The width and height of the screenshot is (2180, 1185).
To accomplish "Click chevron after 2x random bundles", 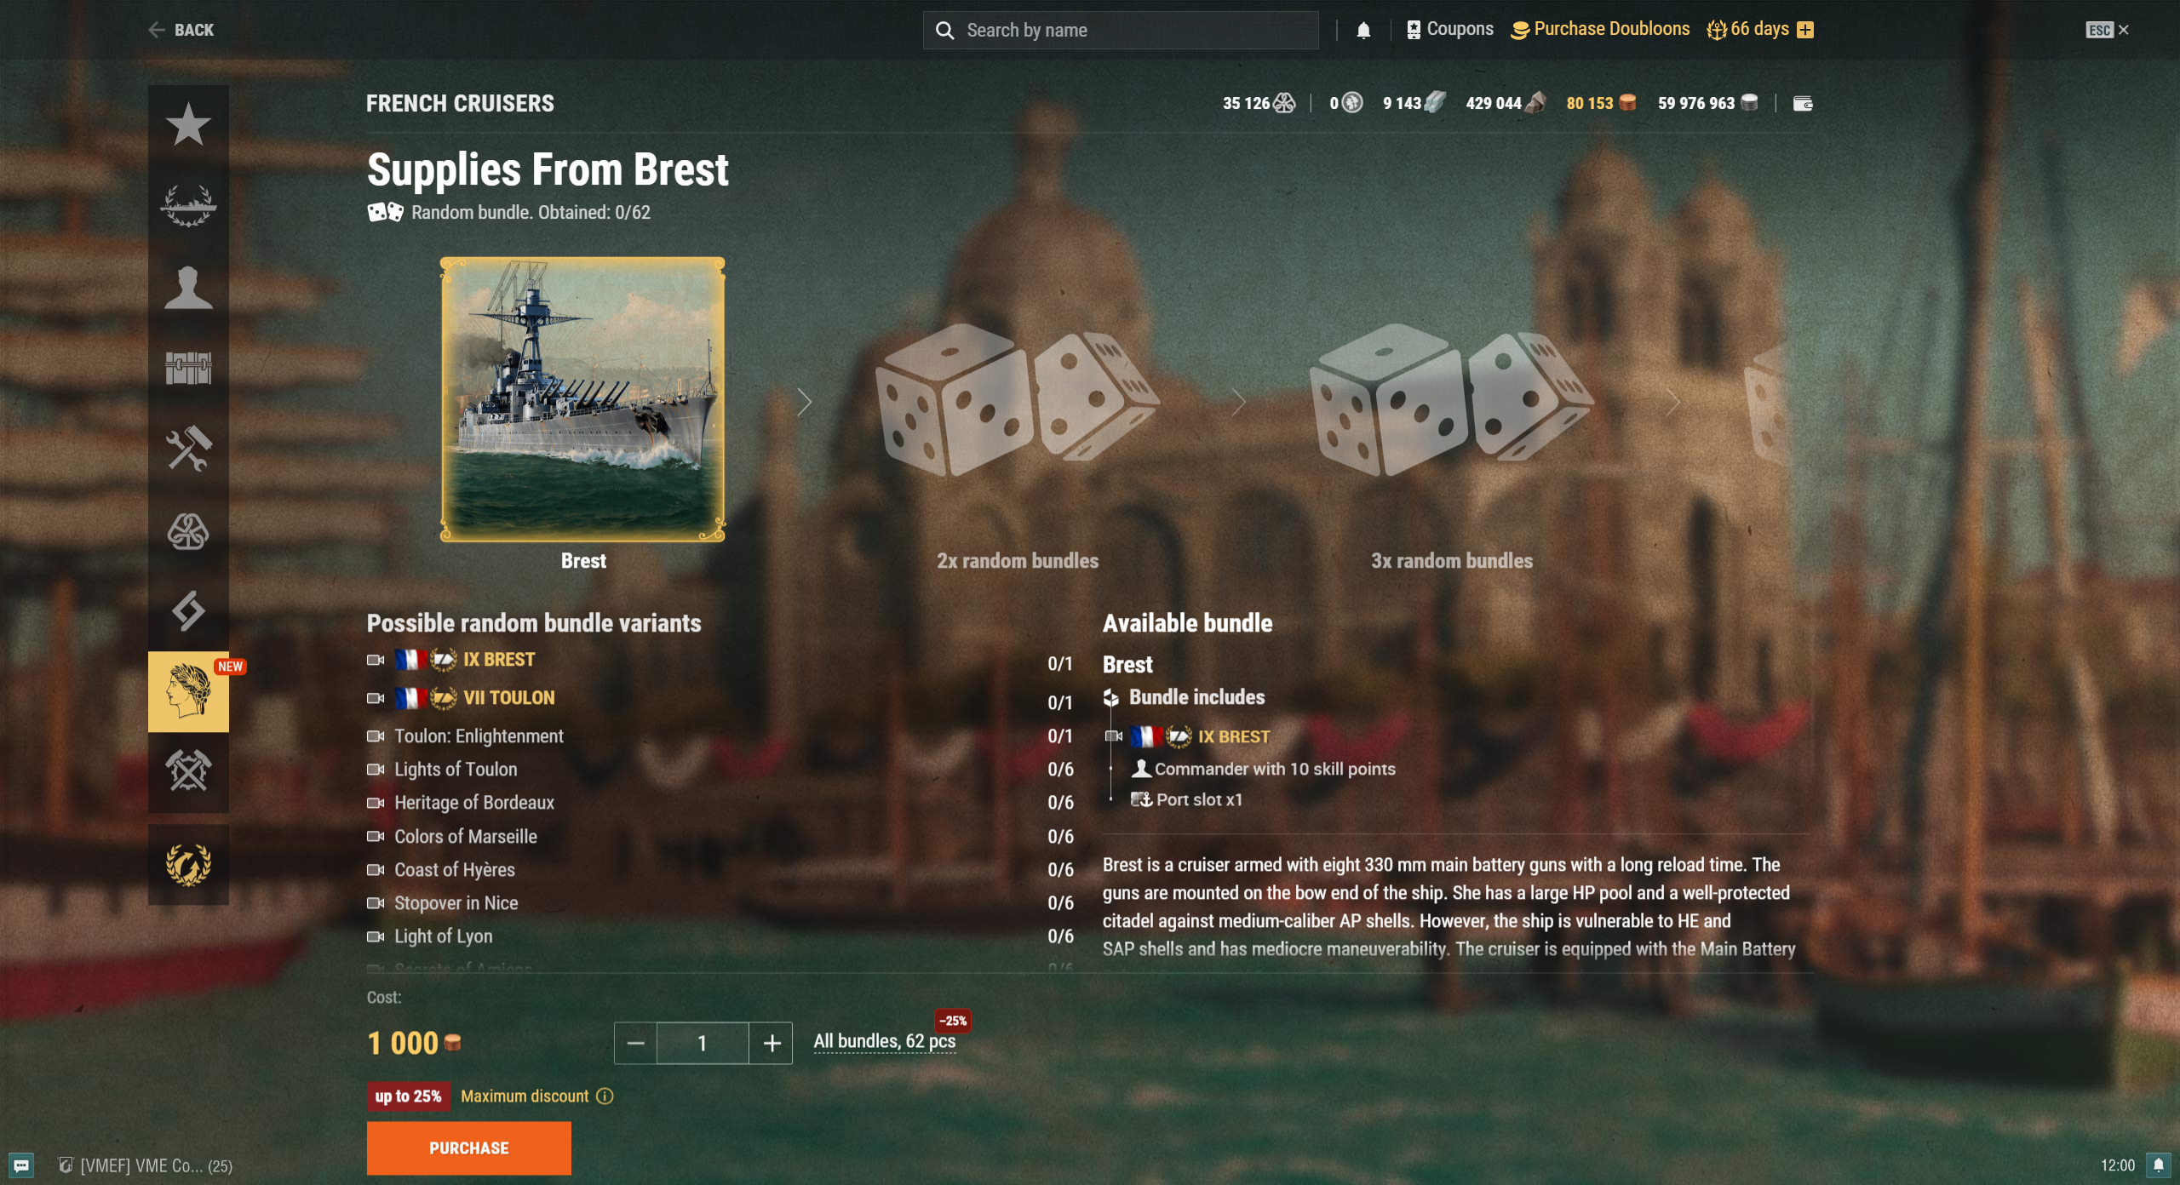I will coord(1239,402).
